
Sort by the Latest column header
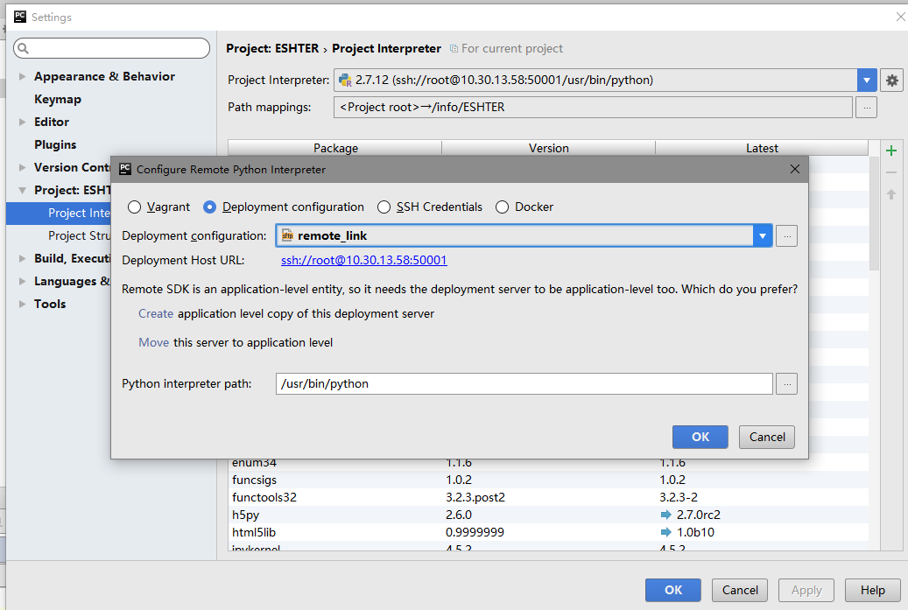pos(762,148)
